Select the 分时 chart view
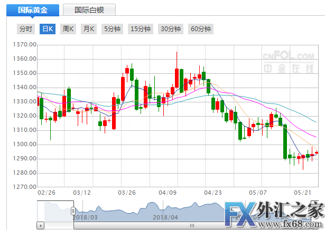Viewport: 325px width, 230px height. click(x=26, y=28)
